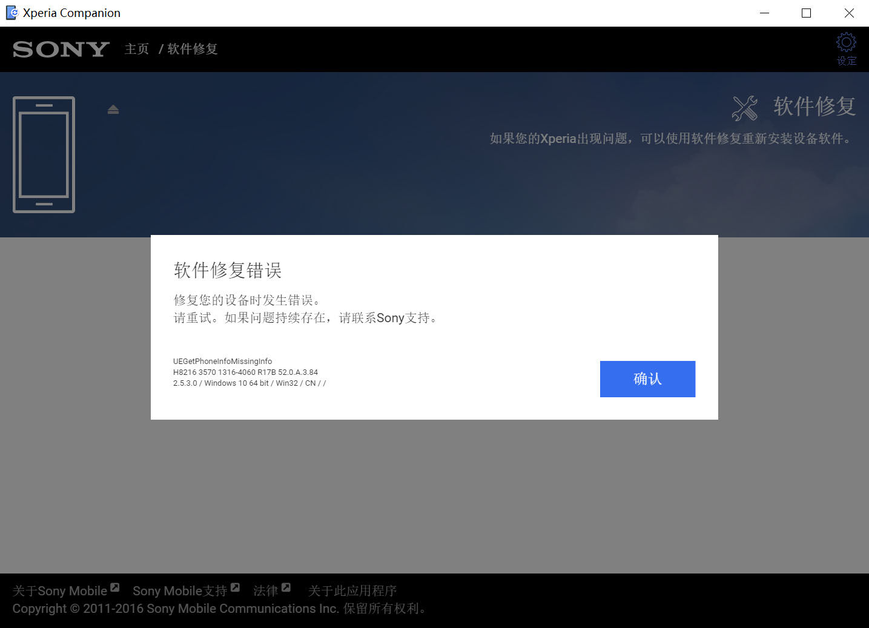Click the wrench and screwdriver repair icon
The height and width of the screenshot is (628, 869).
click(x=745, y=108)
